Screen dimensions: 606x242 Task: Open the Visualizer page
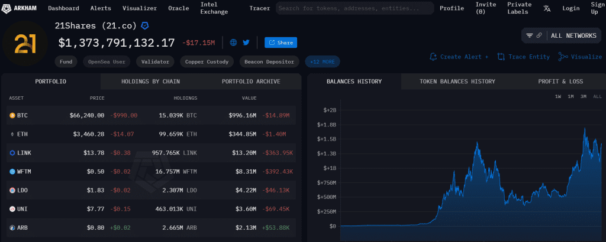[140, 8]
